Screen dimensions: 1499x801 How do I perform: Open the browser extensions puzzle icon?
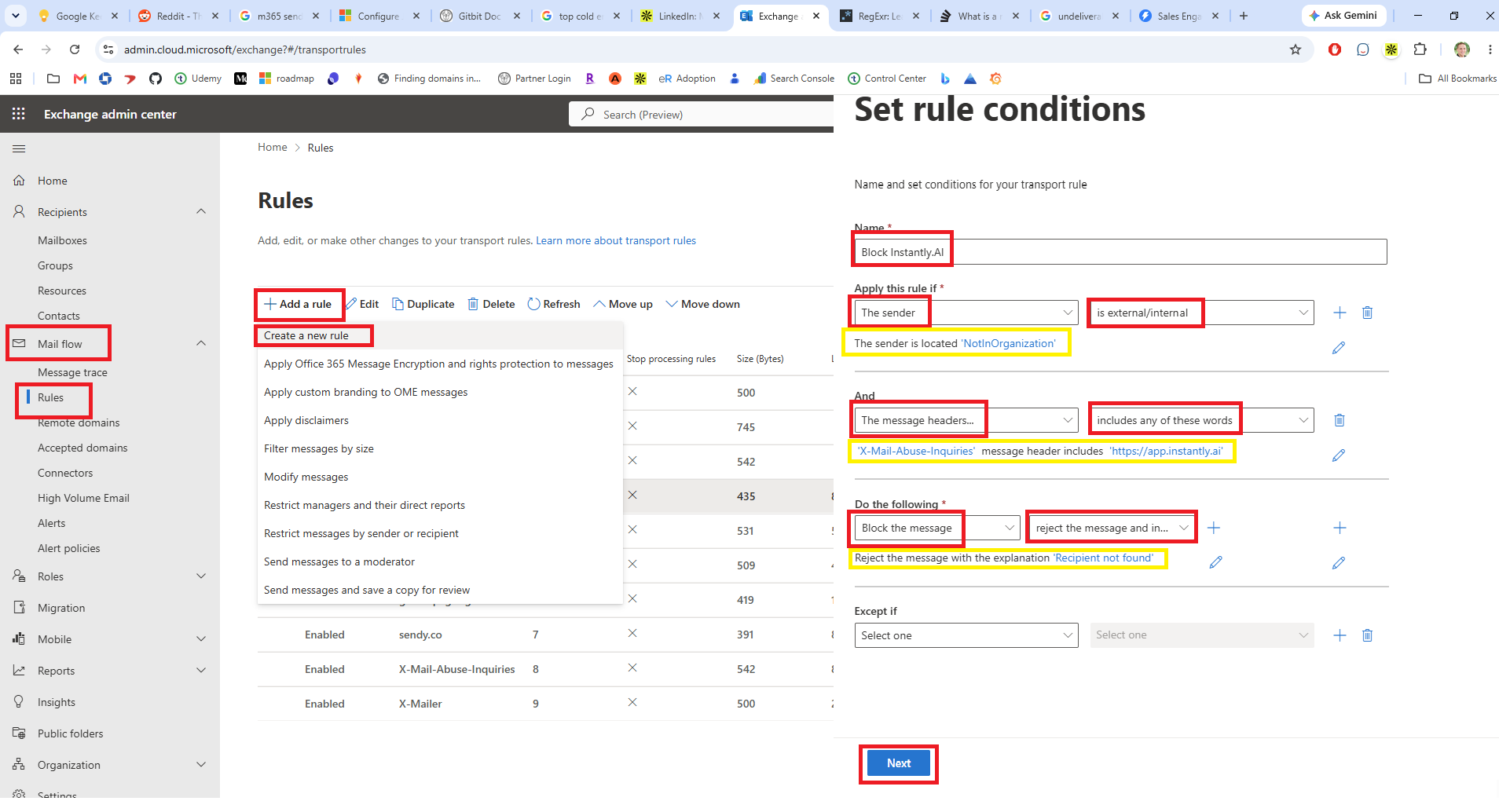click(1420, 49)
